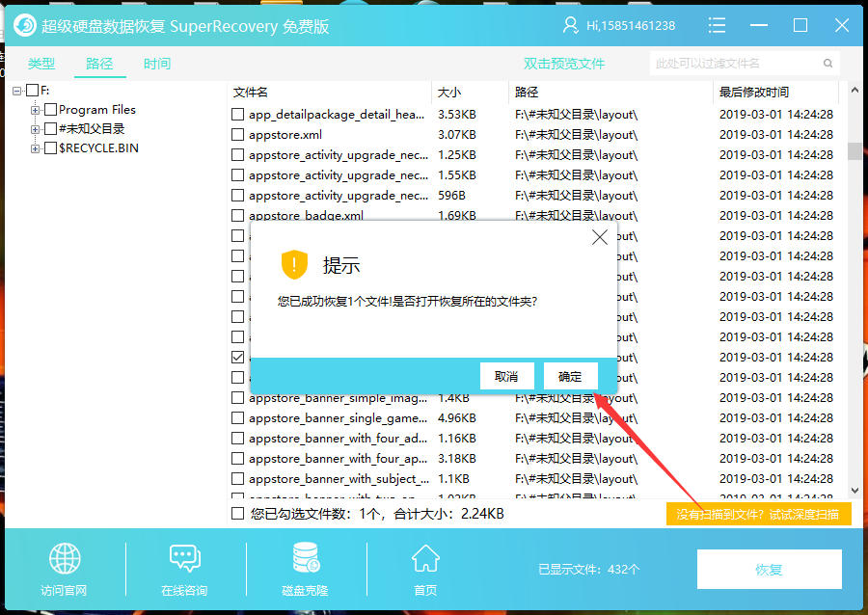Check the F: drive checkbox
The image size is (868, 615).
pos(32,91)
